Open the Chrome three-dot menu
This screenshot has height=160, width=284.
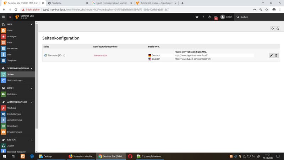pyautogui.click(x=280, y=10)
